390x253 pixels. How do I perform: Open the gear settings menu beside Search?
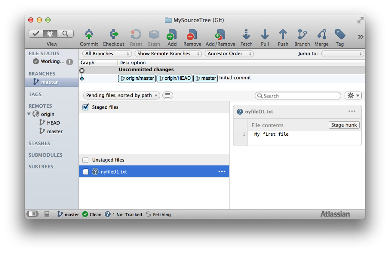coord(353,95)
